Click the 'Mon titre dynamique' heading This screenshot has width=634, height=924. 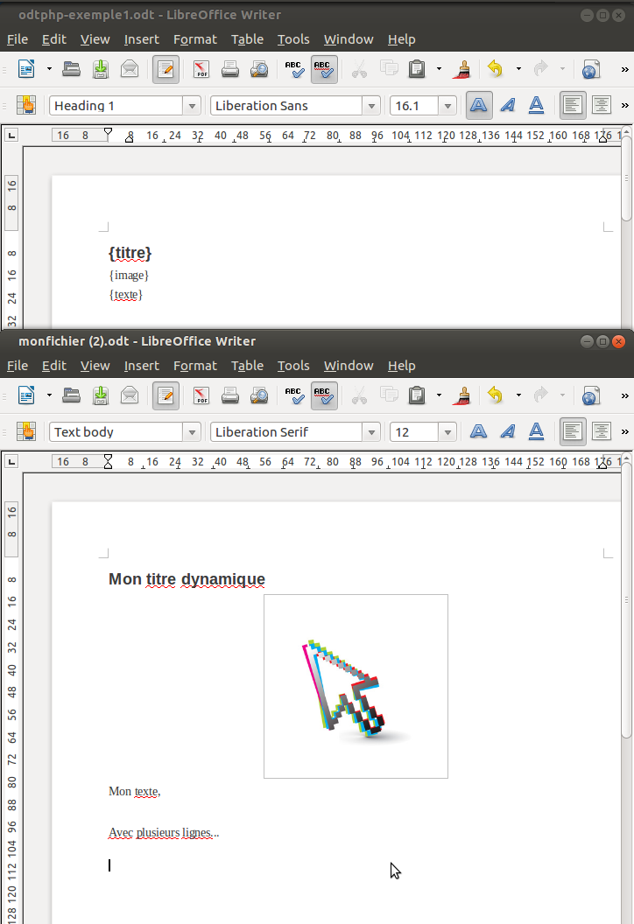(187, 579)
